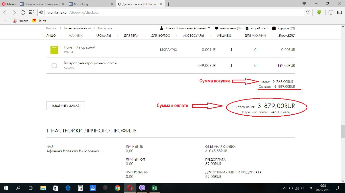Open Уведомления (0) notifications
Viewport: 345px width, 193px height.
click(228, 28)
